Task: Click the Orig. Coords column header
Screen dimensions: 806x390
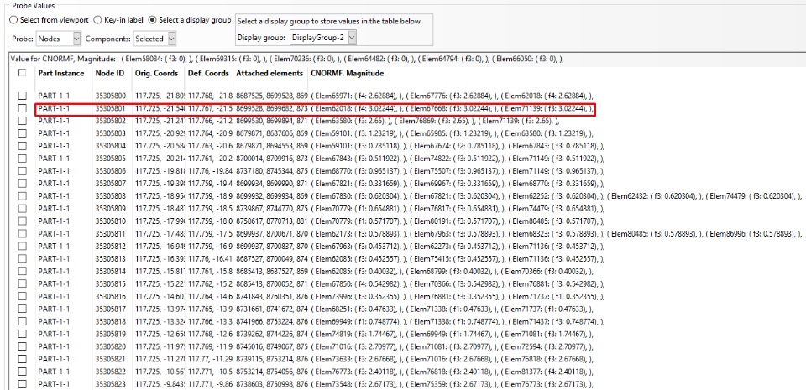Action: click(x=156, y=73)
